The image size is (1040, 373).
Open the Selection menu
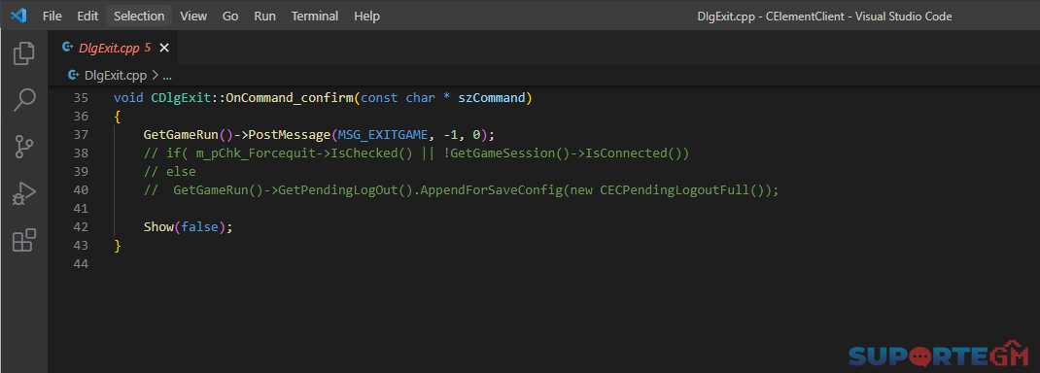pos(139,16)
